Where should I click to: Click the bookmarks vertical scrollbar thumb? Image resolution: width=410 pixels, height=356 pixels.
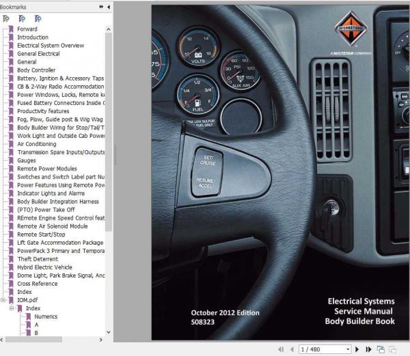pyautogui.click(x=109, y=132)
